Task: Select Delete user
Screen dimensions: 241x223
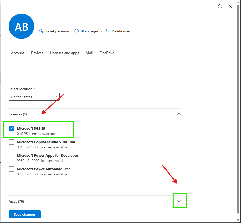Action: pos(118,31)
